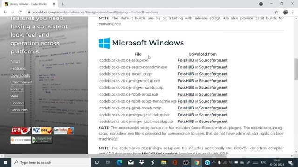Select the file name codeblocks-20.03mingw-setup.exe
The width and height of the screenshot is (298, 167).
[x=129, y=81]
